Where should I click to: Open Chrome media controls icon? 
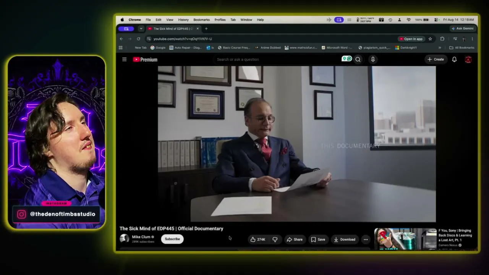(455, 39)
